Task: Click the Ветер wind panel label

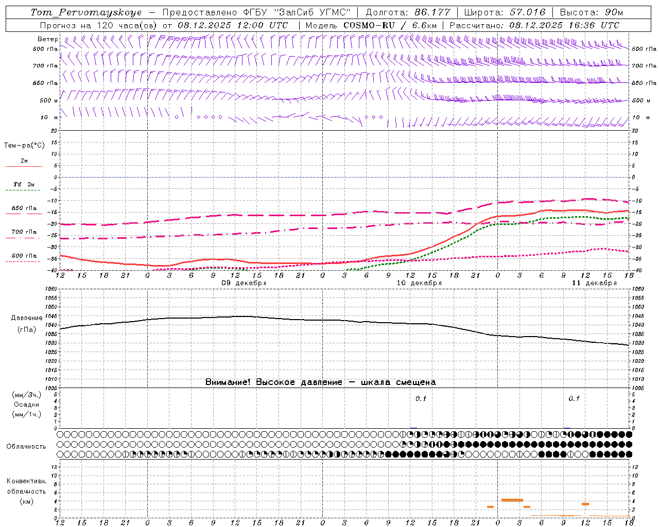Action: click(48, 39)
